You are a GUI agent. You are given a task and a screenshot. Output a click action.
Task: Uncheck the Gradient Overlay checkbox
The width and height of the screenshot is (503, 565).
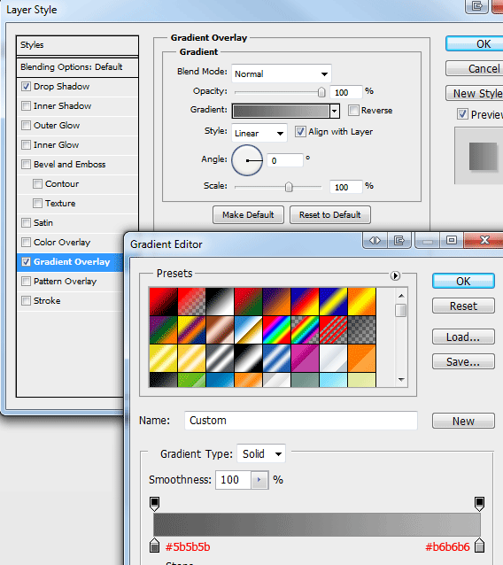(x=26, y=261)
